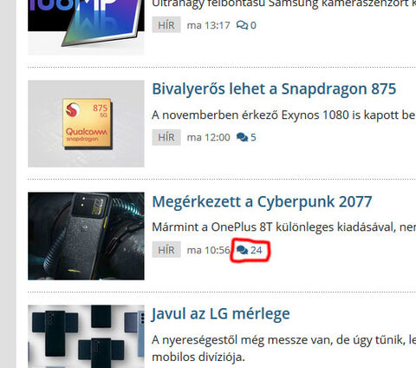Click the 108MP Samsung sensor thumbnail

pos(86,28)
